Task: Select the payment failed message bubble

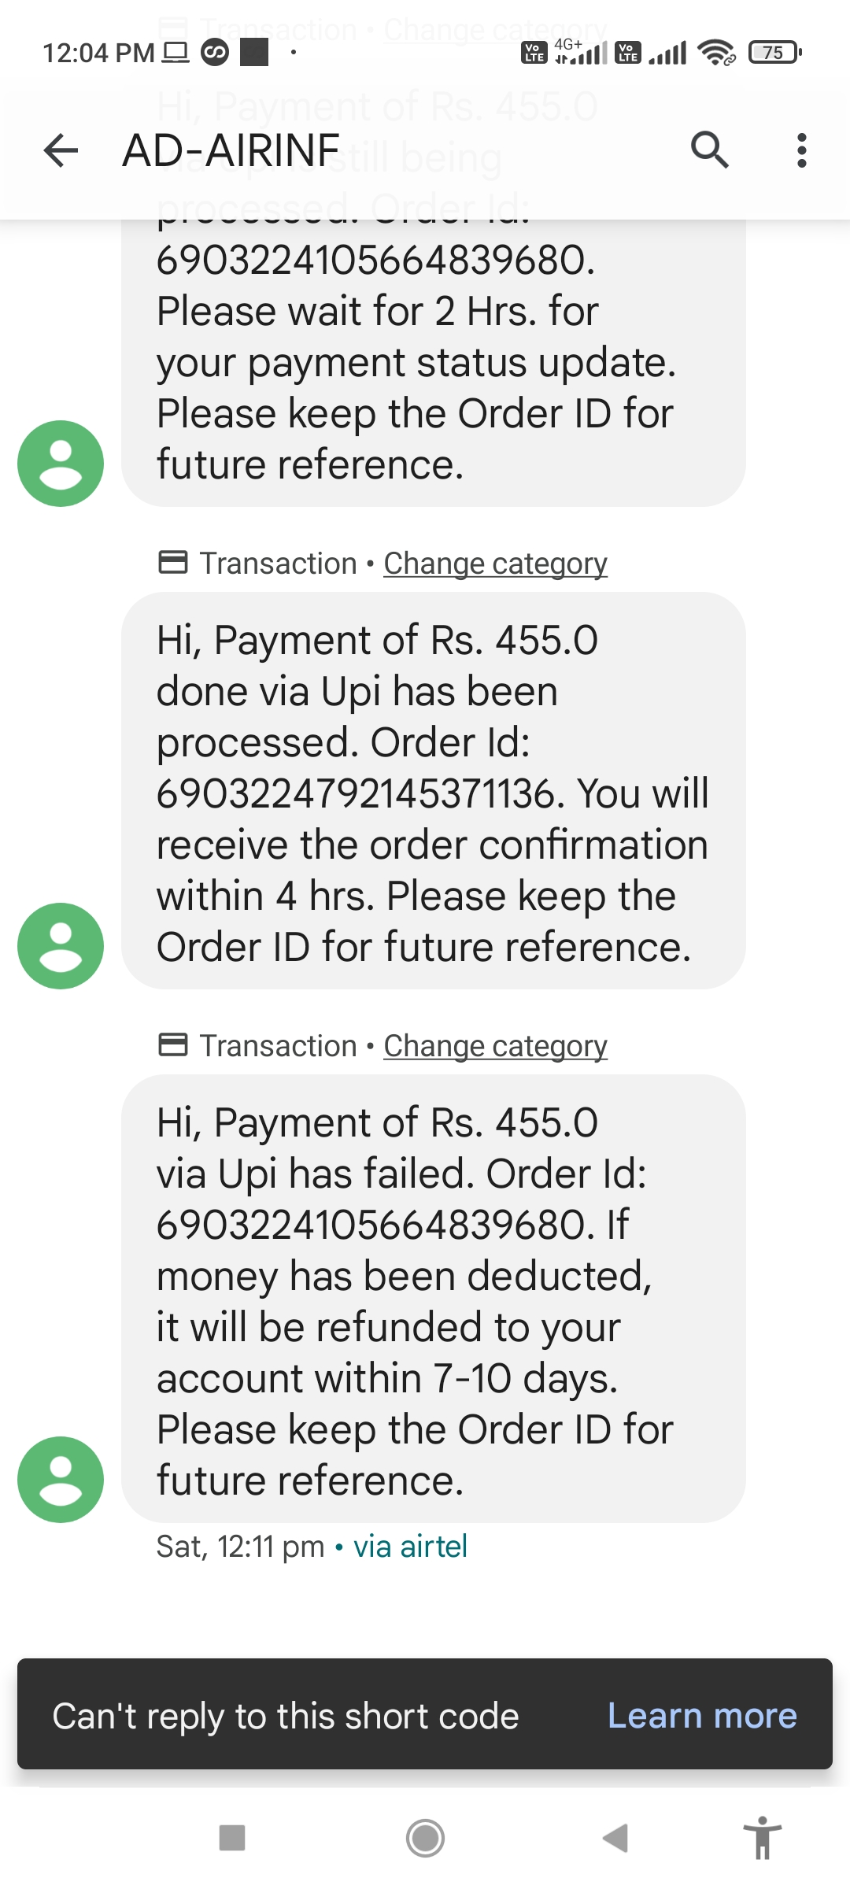Action: click(x=433, y=1299)
